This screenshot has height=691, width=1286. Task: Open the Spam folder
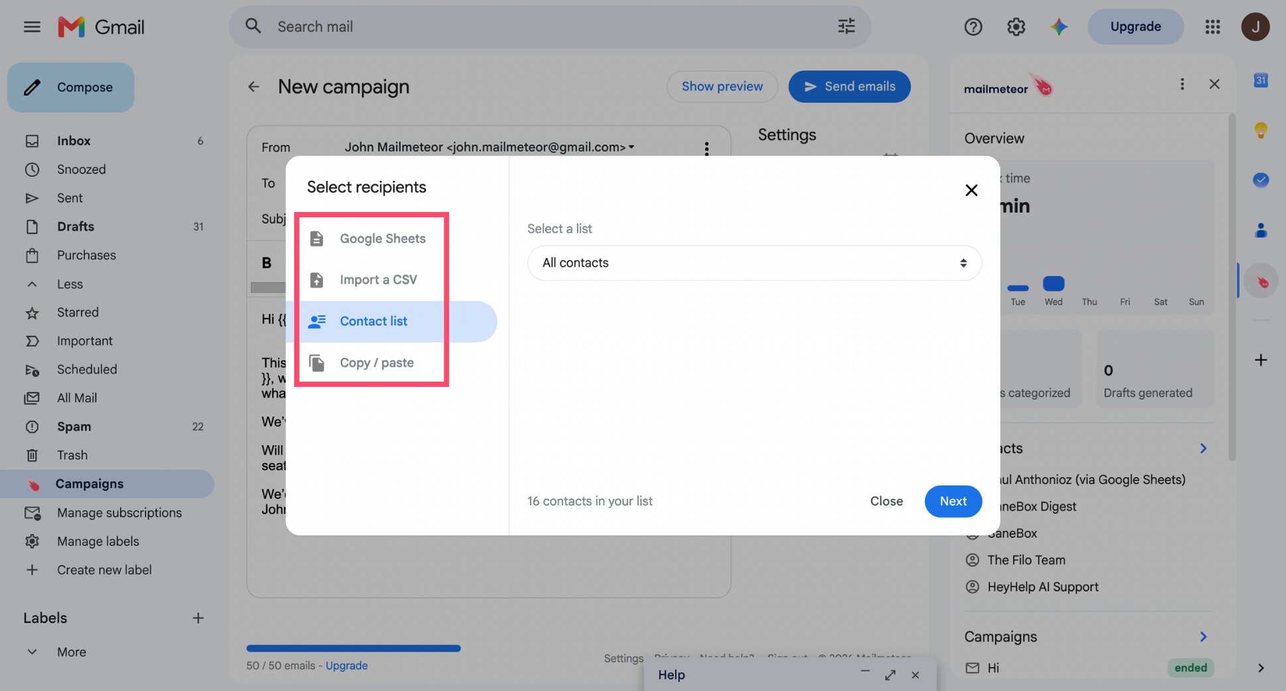(x=107, y=427)
